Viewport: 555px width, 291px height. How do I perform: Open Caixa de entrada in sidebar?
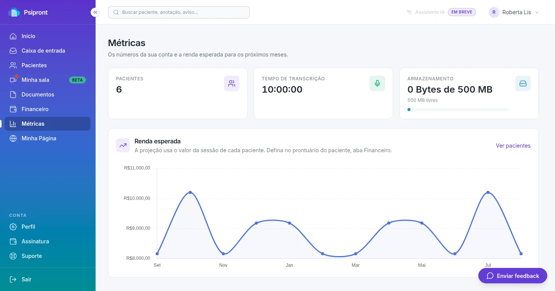[x=48, y=51]
